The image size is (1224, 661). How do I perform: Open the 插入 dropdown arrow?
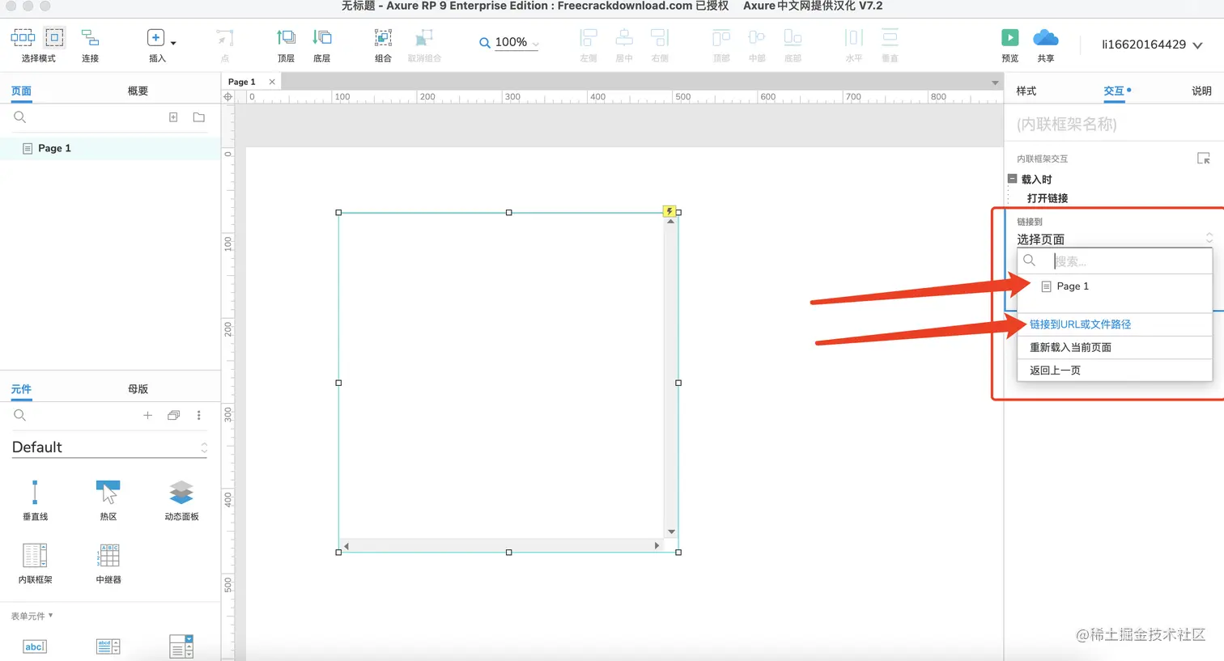tap(173, 43)
